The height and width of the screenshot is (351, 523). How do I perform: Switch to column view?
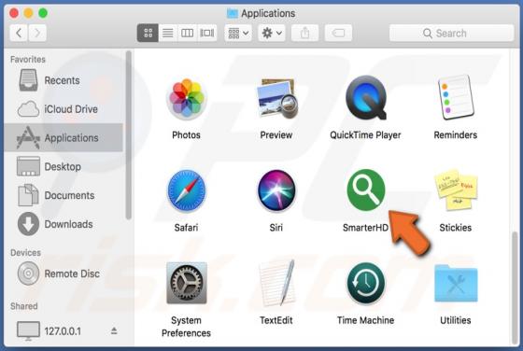point(187,33)
